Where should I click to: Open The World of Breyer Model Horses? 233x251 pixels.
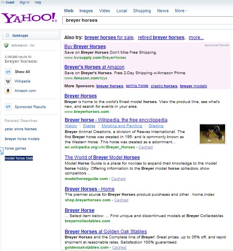(102, 157)
